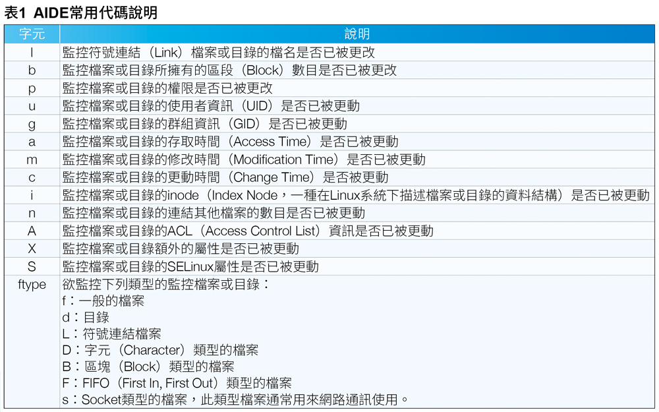Select the 'm' character cell
This screenshot has width=659, height=412.
click(x=32, y=160)
